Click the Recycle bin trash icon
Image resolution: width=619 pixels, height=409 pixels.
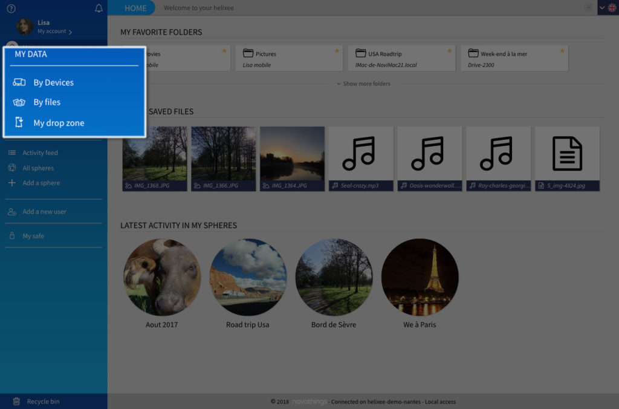tap(16, 401)
